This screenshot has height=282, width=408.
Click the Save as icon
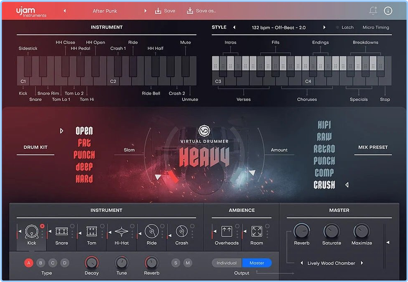coord(190,11)
